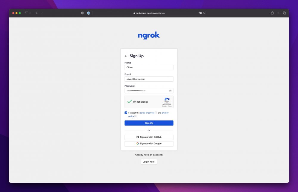This screenshot has width=298, height=192.
Task: Focus the E-mail field with oliver@boinx.com
Action: (x=149, y=79)
